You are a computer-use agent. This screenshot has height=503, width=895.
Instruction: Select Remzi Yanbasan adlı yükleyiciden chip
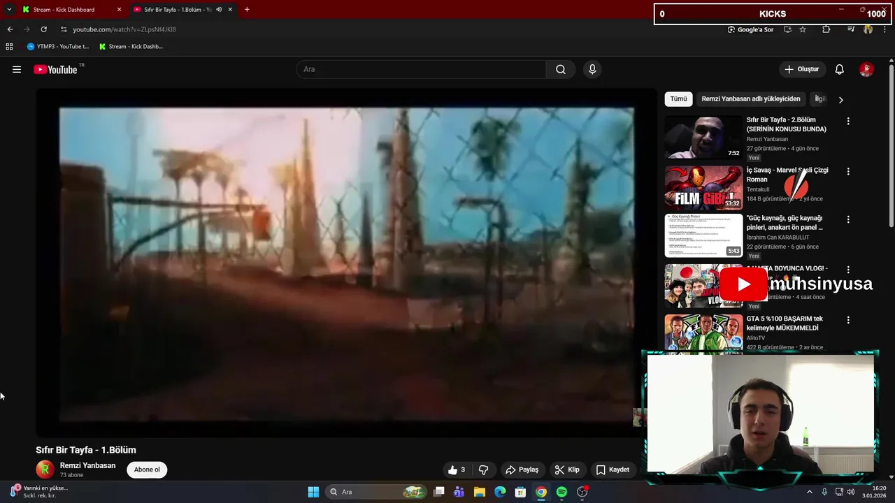point(751,99)
